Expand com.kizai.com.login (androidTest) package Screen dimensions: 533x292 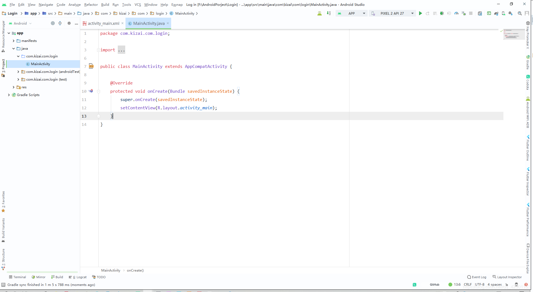18,72
